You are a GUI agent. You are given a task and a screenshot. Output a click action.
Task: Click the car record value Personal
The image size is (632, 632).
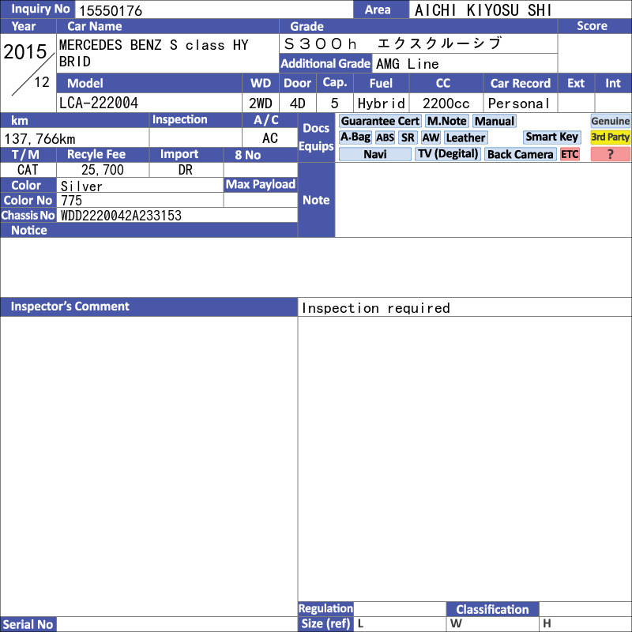pyautogui.click(x=519, y=103)
